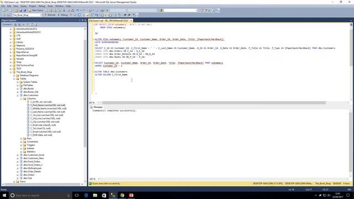
Task: Click the Parse query checkmark icon
Action: coord(75,15)
